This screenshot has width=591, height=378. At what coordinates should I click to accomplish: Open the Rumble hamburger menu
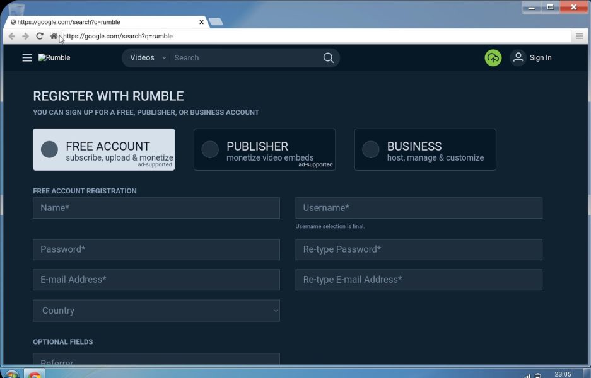26,57
